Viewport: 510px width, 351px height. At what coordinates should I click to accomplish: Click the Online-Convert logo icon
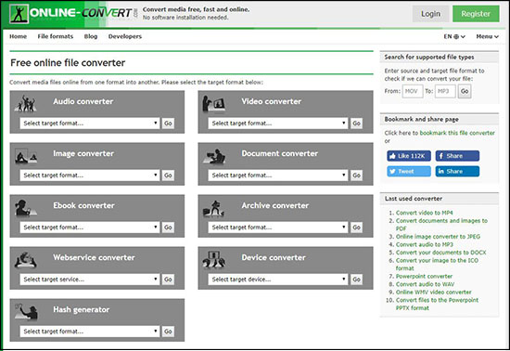19,14
